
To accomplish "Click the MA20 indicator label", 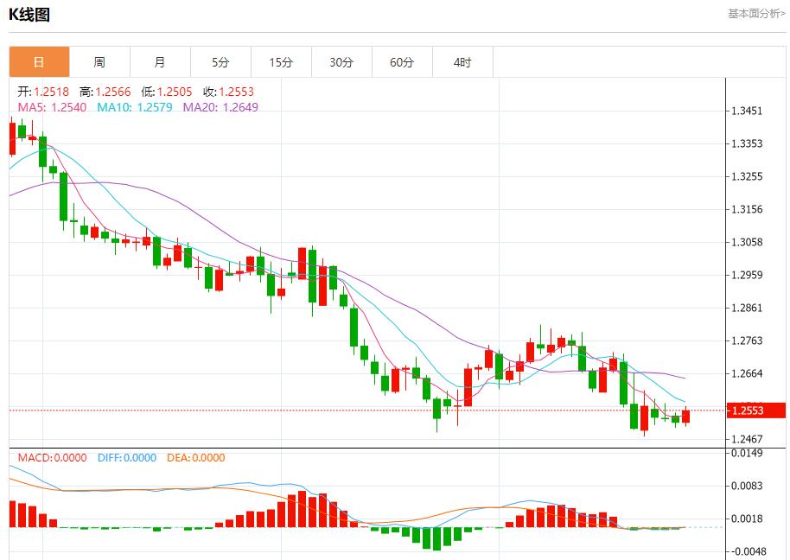I will click(220, 107).
